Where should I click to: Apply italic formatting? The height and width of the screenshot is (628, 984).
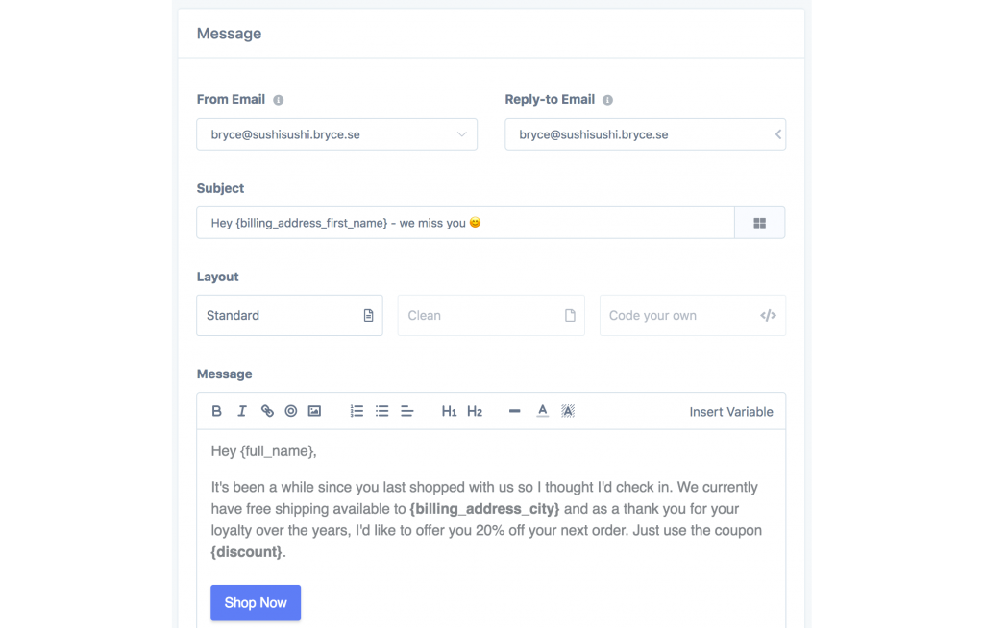tap(241, 410)
